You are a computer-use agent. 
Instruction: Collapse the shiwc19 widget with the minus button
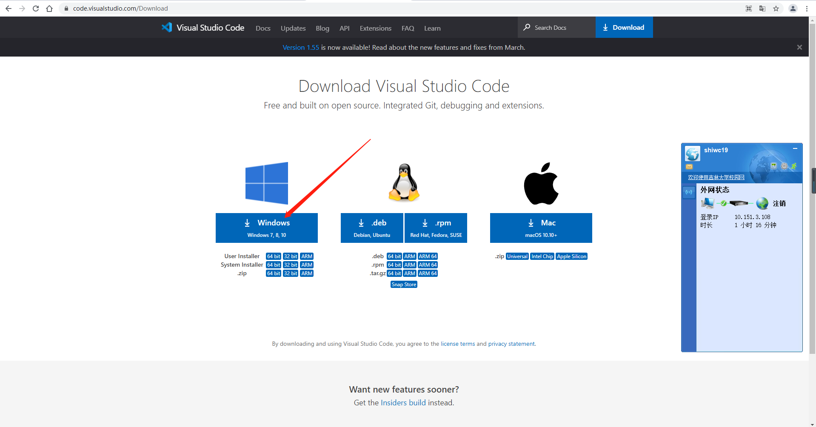(795, 148)
